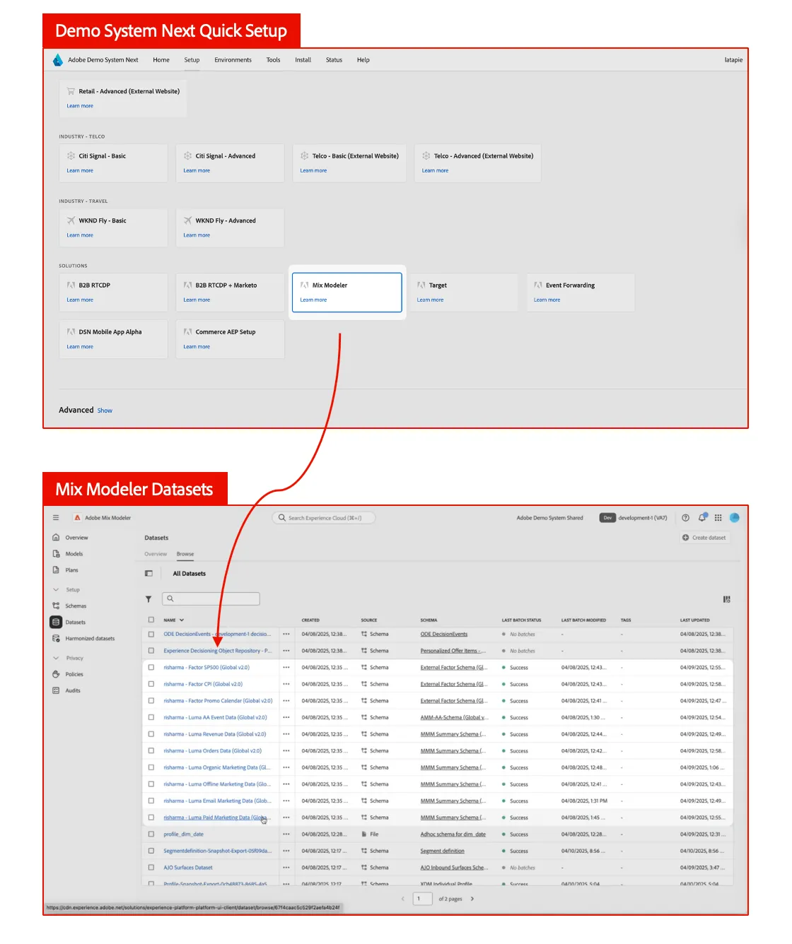This screenshot has height=944, width=792.
Task: Open more actions for ODE DecisionEvents dataset
Action: [286, 635]
